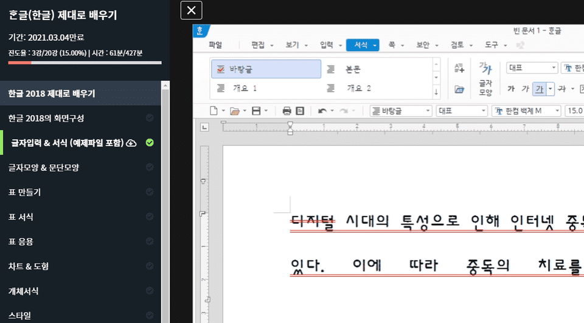This screenshot has width=584, height=323.
Task: Open lesson 글자모양 & 문단모양
Action: click(44, 168)
